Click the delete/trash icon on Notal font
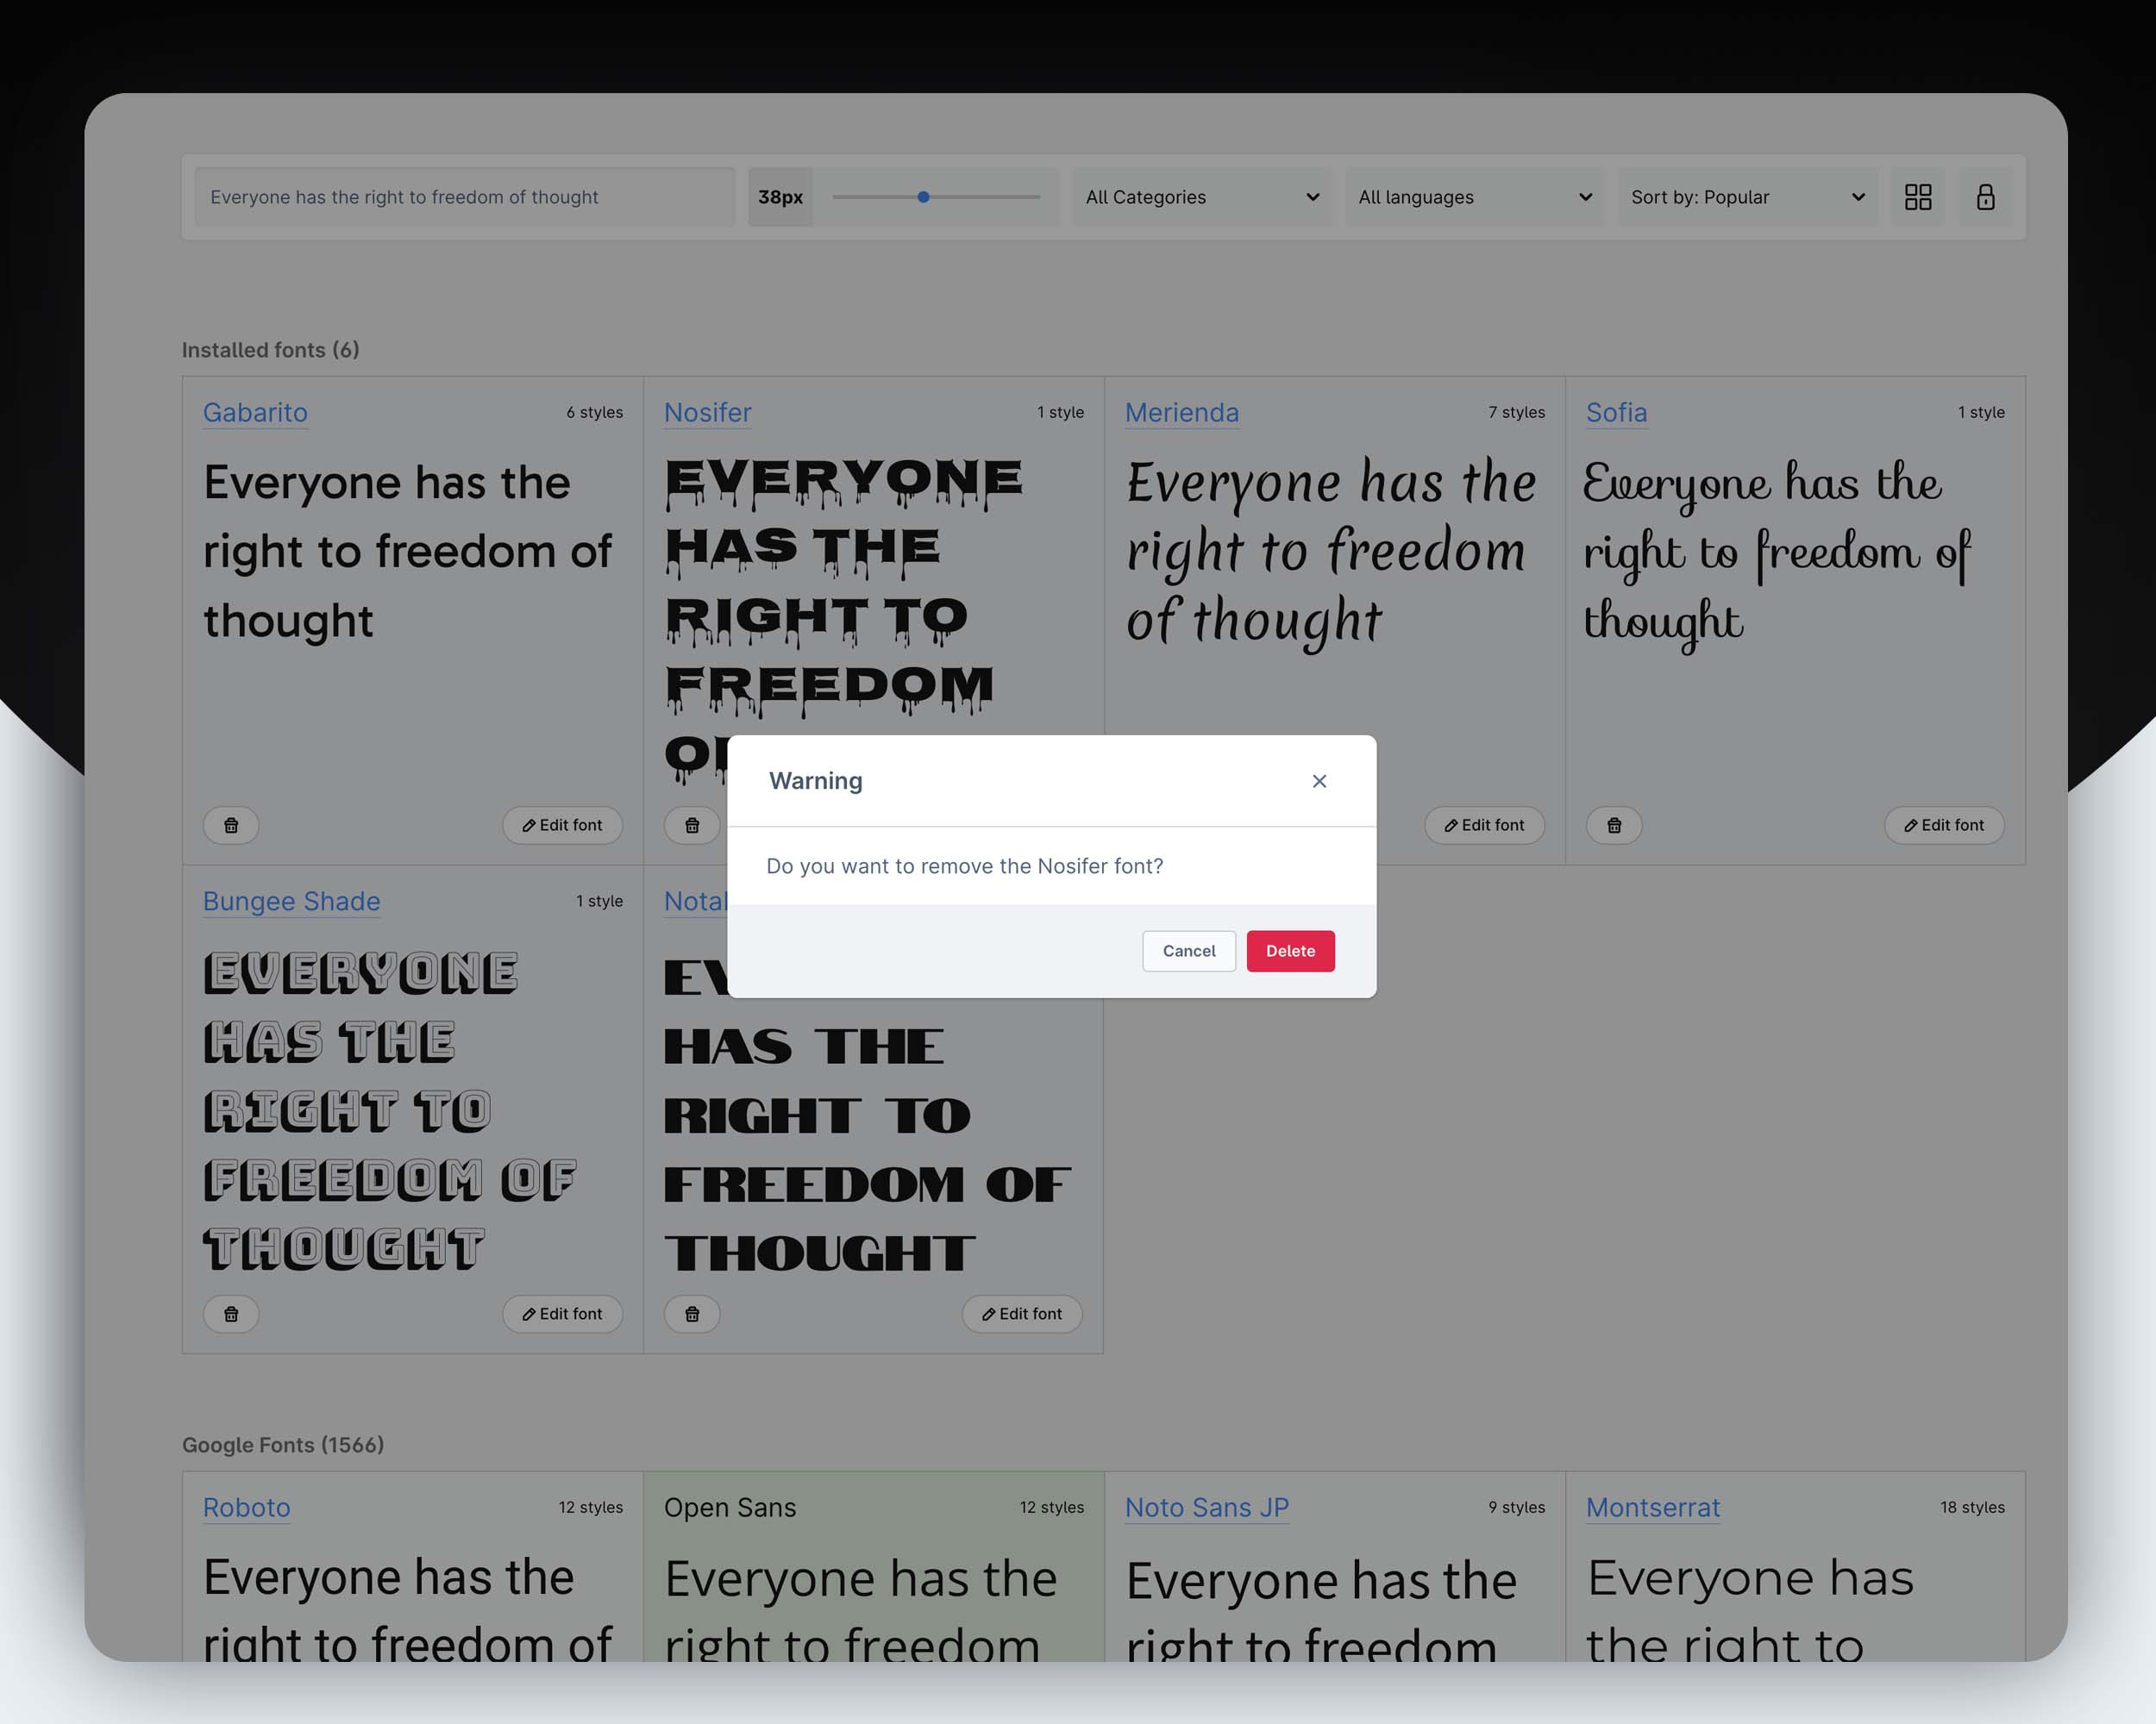The width and height of the screenshot is (2156, 1724). point(692,1312)
